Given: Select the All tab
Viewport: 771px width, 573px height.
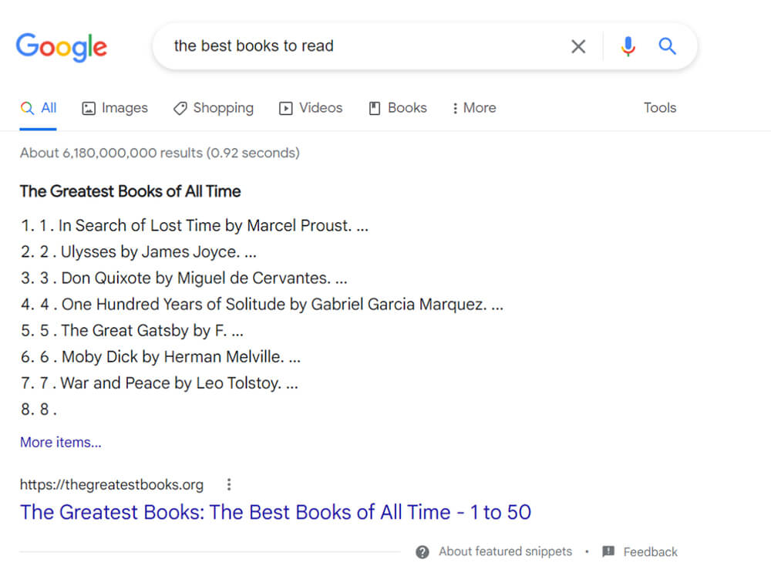Looking at the screenshot, I should click(39, 108).
